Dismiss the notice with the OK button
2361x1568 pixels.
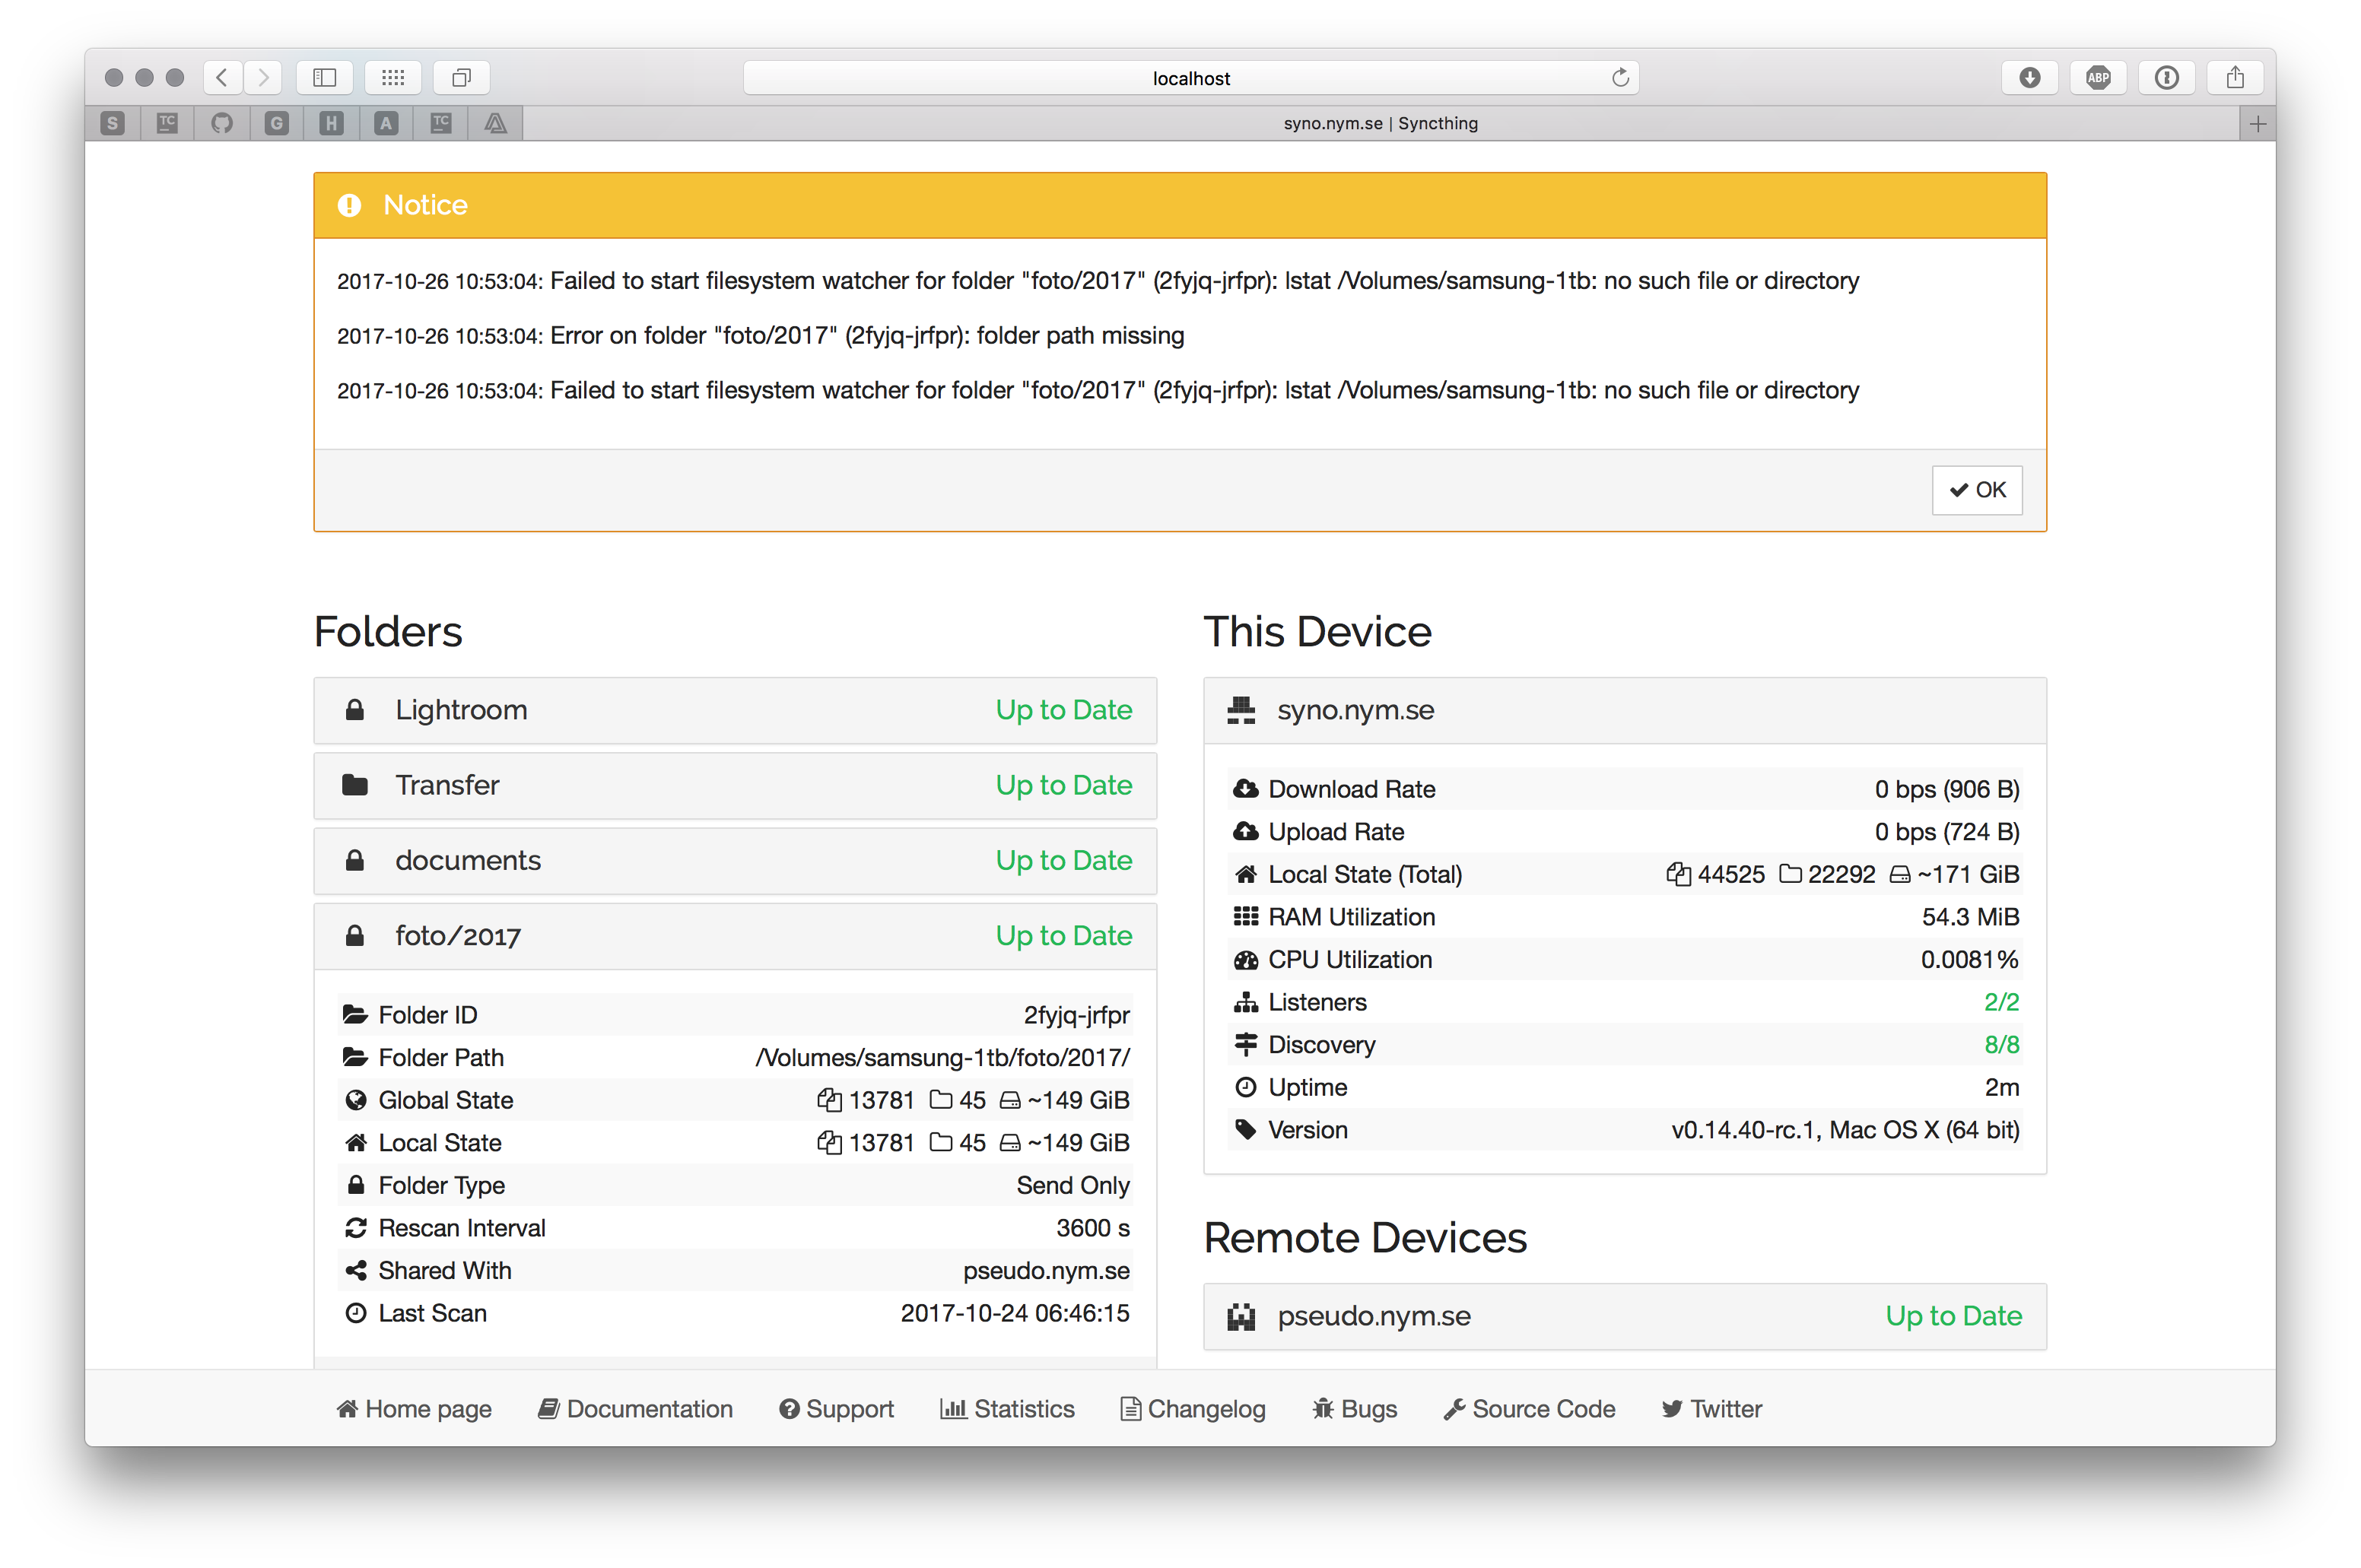(1976, 490)
